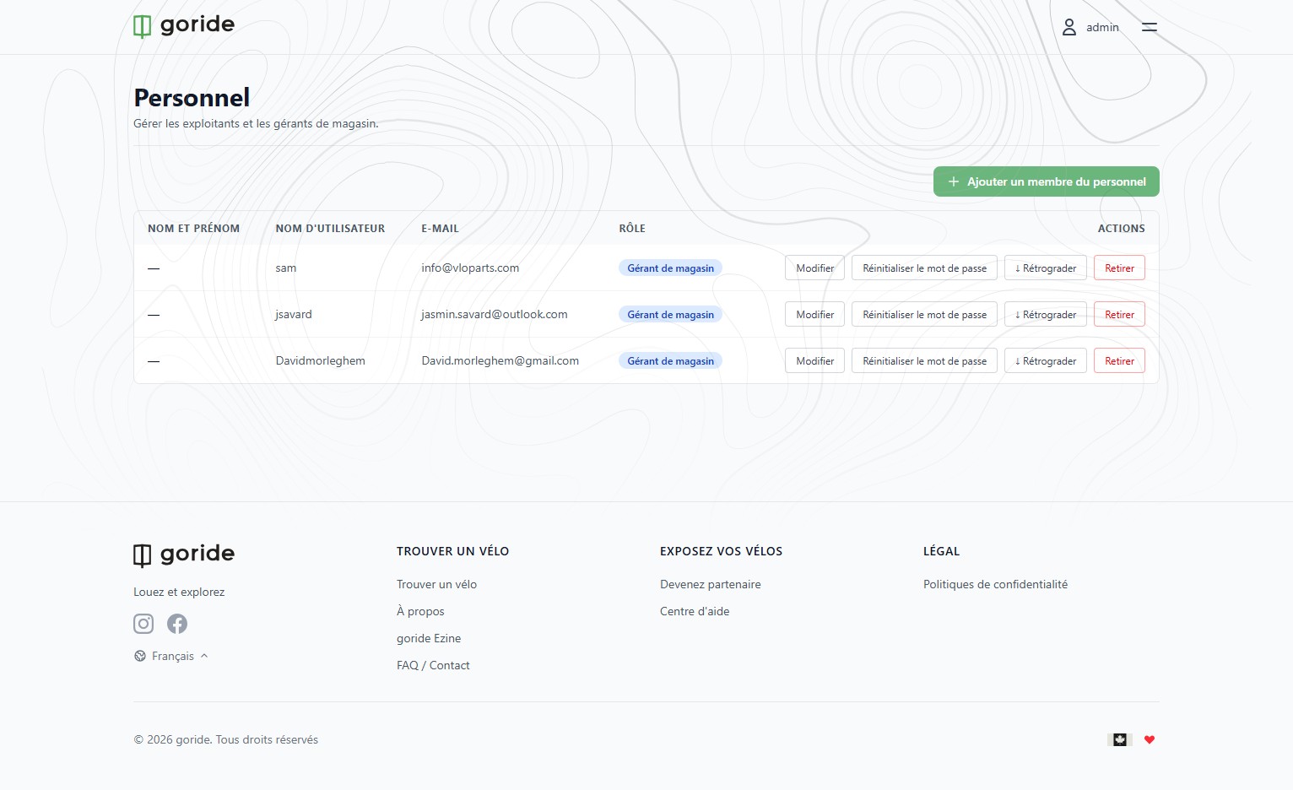Open the Trouver un vélo footer link
The image size is (1293, 790).
click(436, 584)
